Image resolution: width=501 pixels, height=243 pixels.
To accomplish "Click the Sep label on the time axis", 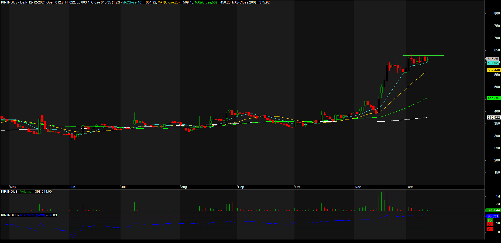I will [241, 187].
